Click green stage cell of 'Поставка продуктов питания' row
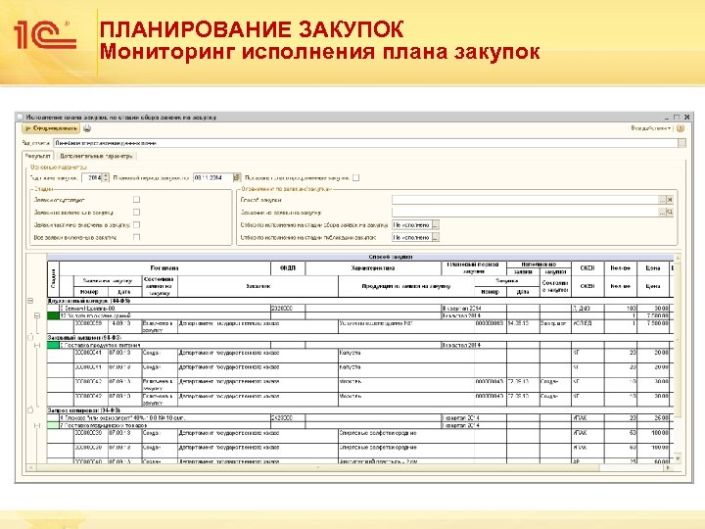Screen dimensions: 705x529 53,345
